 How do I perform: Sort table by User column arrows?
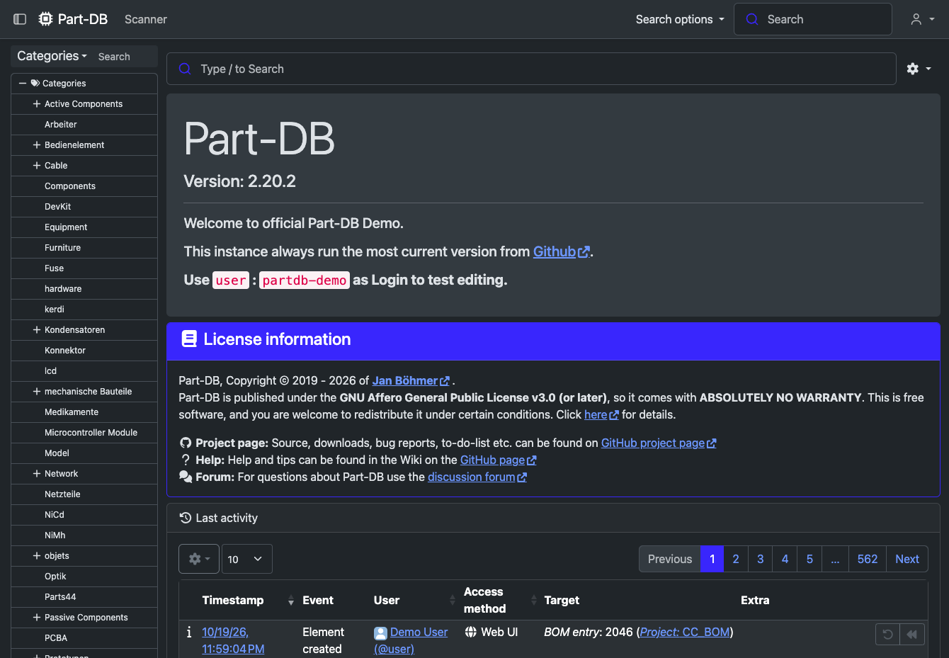click(x=453, y=601)
